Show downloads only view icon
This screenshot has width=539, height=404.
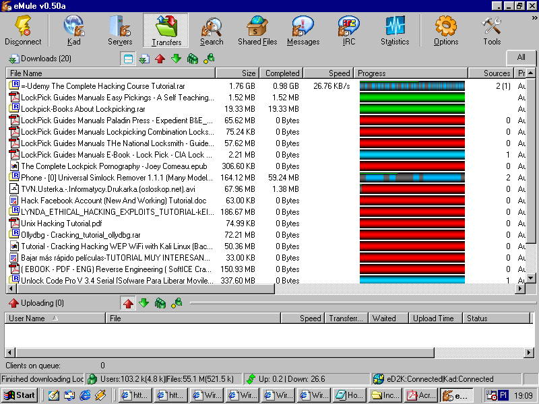[144, 59]
